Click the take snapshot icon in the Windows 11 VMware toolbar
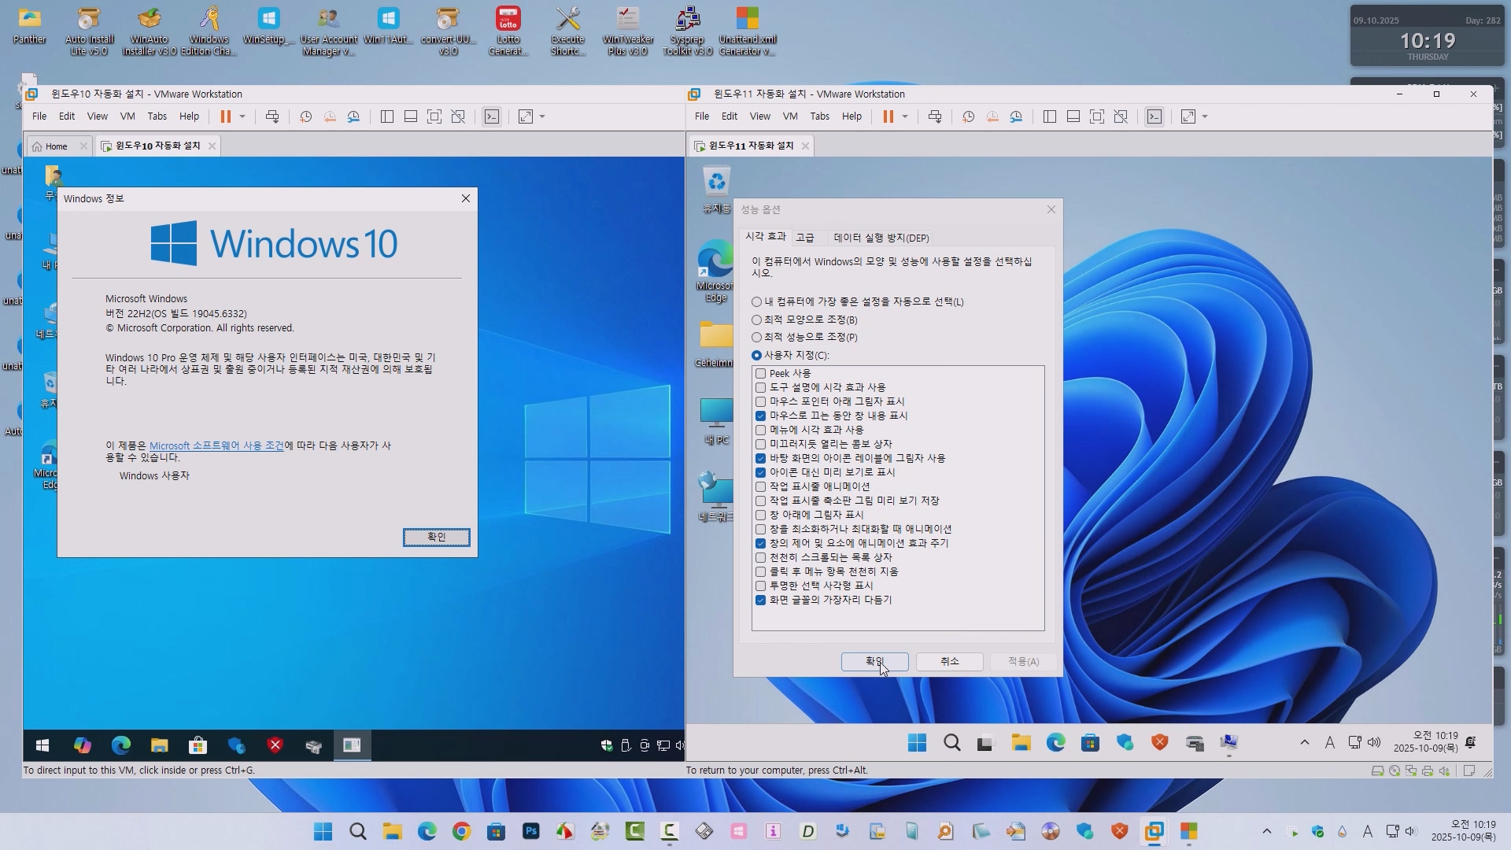This screenshot has height=850, width=1511. 969,116
